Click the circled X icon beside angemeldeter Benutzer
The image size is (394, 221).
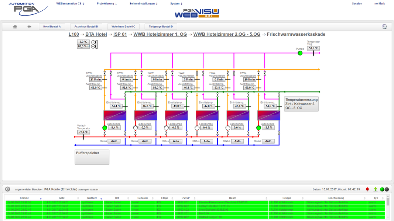pyautogui.click(x=7, y=189)
